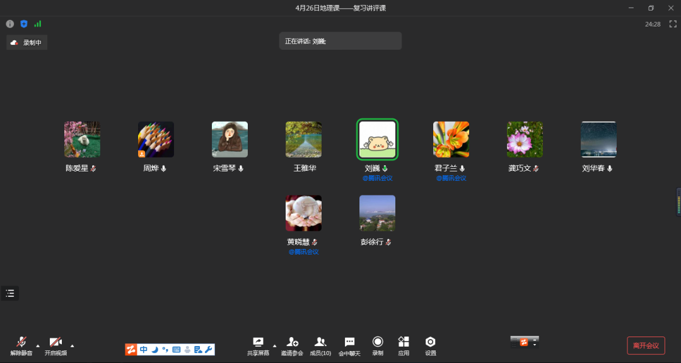Expand the share options arrow beside 共享屏幕

[274, 346]
